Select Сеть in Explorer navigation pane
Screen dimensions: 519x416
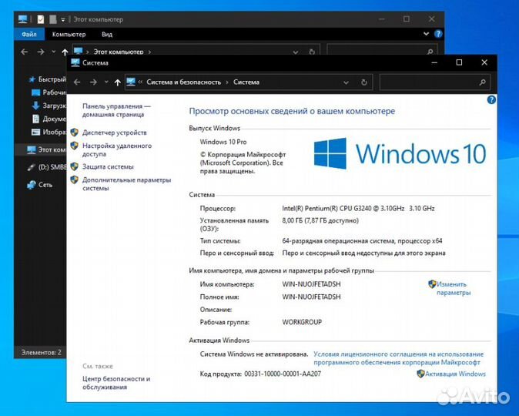coord(45,185)
